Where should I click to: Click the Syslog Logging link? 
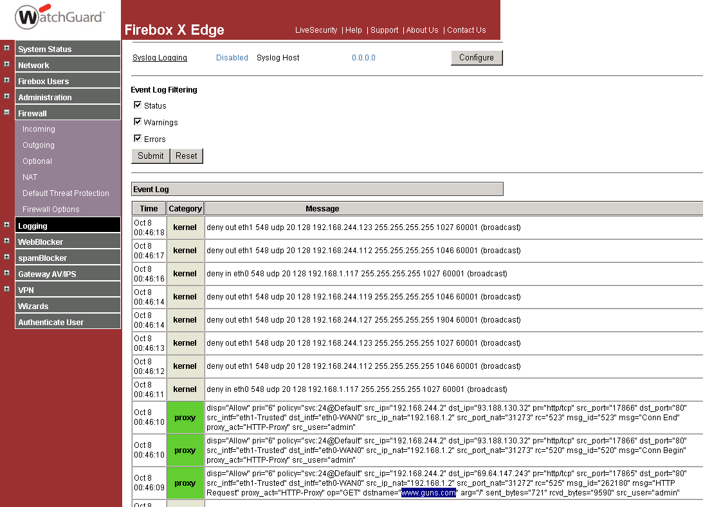click(x=160, y=57)
